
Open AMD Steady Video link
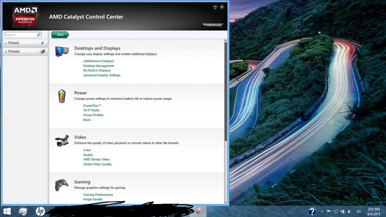(96, 159)
